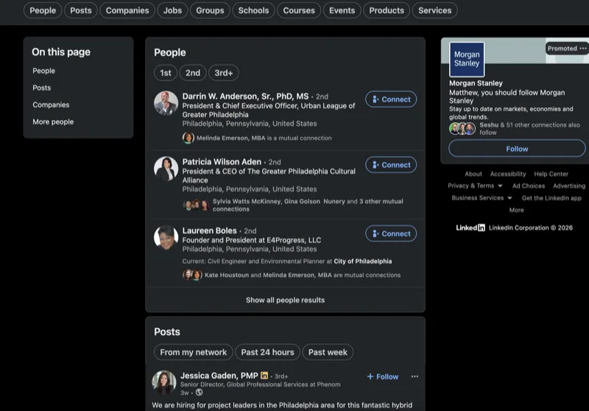The height and width of the screenshot is (411, 589).
Task: Filter search by Courses
Action: coord(299,10)
